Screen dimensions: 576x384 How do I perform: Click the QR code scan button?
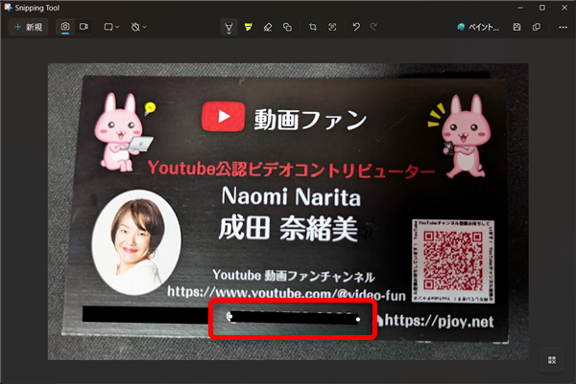552,360
